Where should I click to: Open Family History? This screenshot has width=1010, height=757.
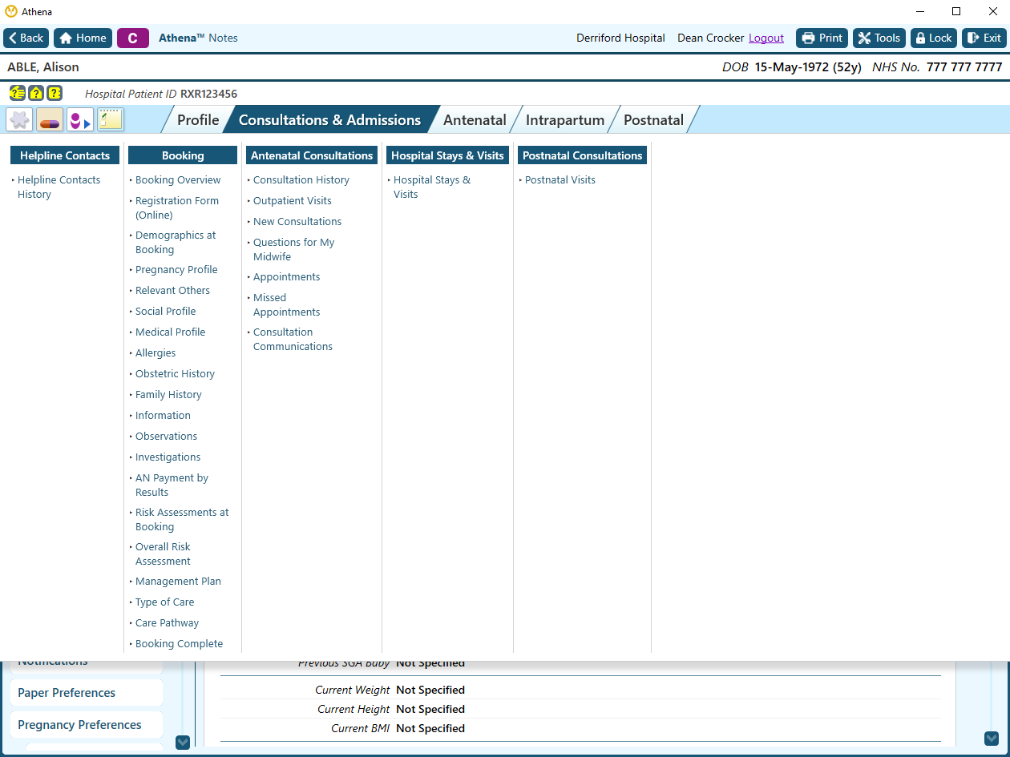[x=168, y=395]
